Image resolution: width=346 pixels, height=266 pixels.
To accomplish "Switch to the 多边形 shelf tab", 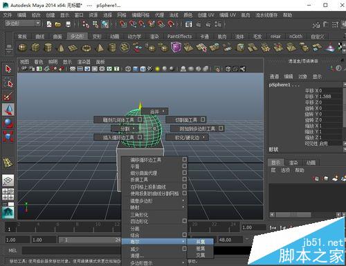I will tap(78, 36).
